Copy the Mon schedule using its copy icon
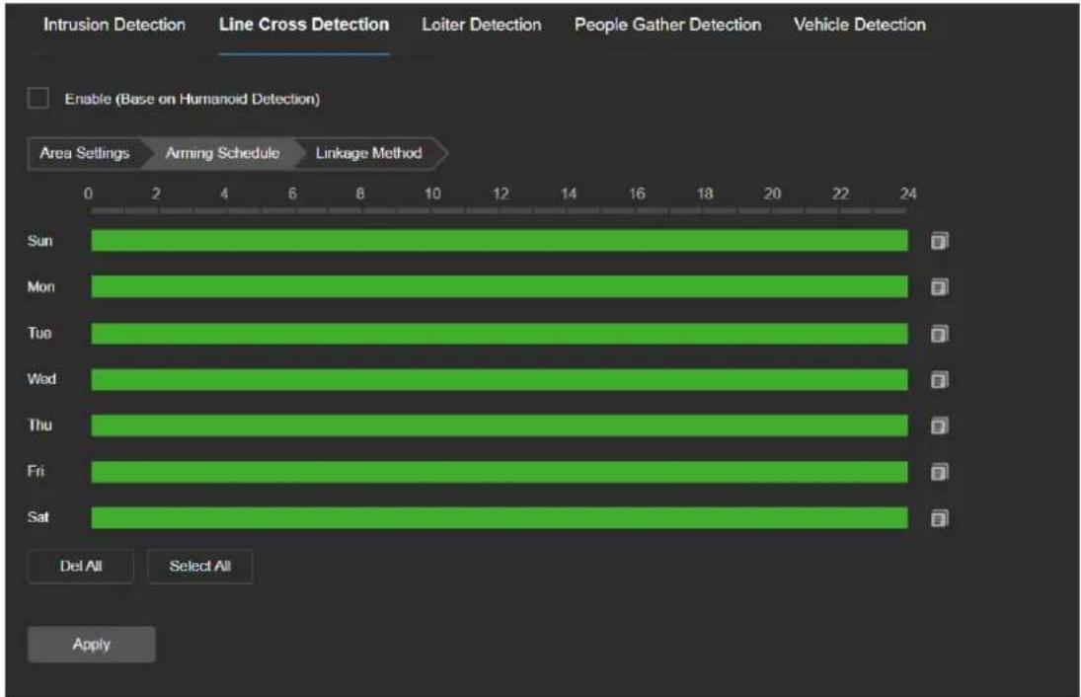Image resolution: width=1081 pixels, height=697 pixels. tap(940, 287)
